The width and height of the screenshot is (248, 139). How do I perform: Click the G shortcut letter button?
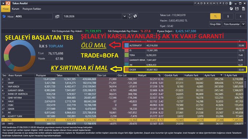click(x=211, y=3)
